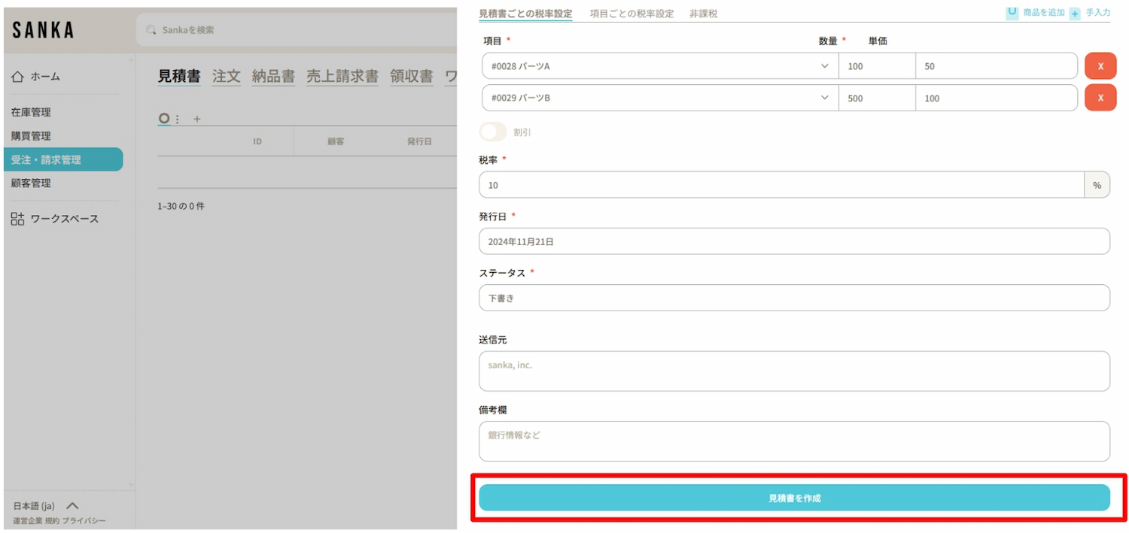This screenshot has height=533, width=1129.
Task: Click the 商品を追加 add product icon
Action: click(x=1012, y=13)
